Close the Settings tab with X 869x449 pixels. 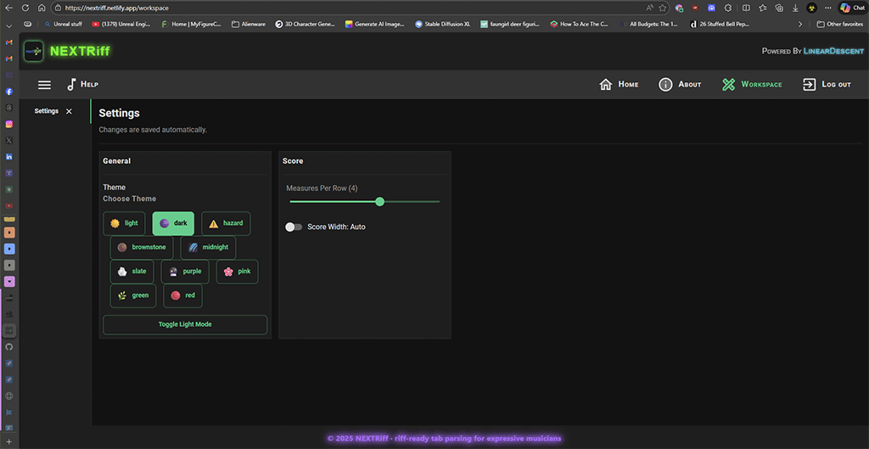coord(69,111)
